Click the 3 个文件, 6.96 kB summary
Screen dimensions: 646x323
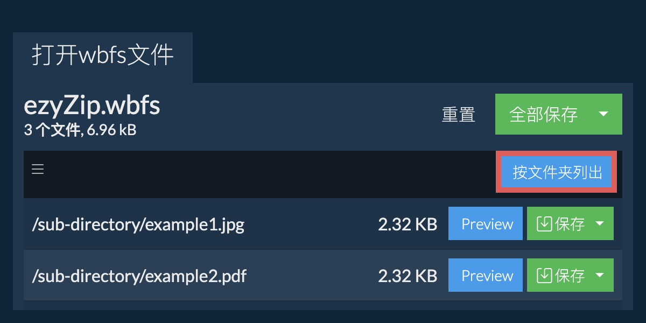(x=80, y=130)
